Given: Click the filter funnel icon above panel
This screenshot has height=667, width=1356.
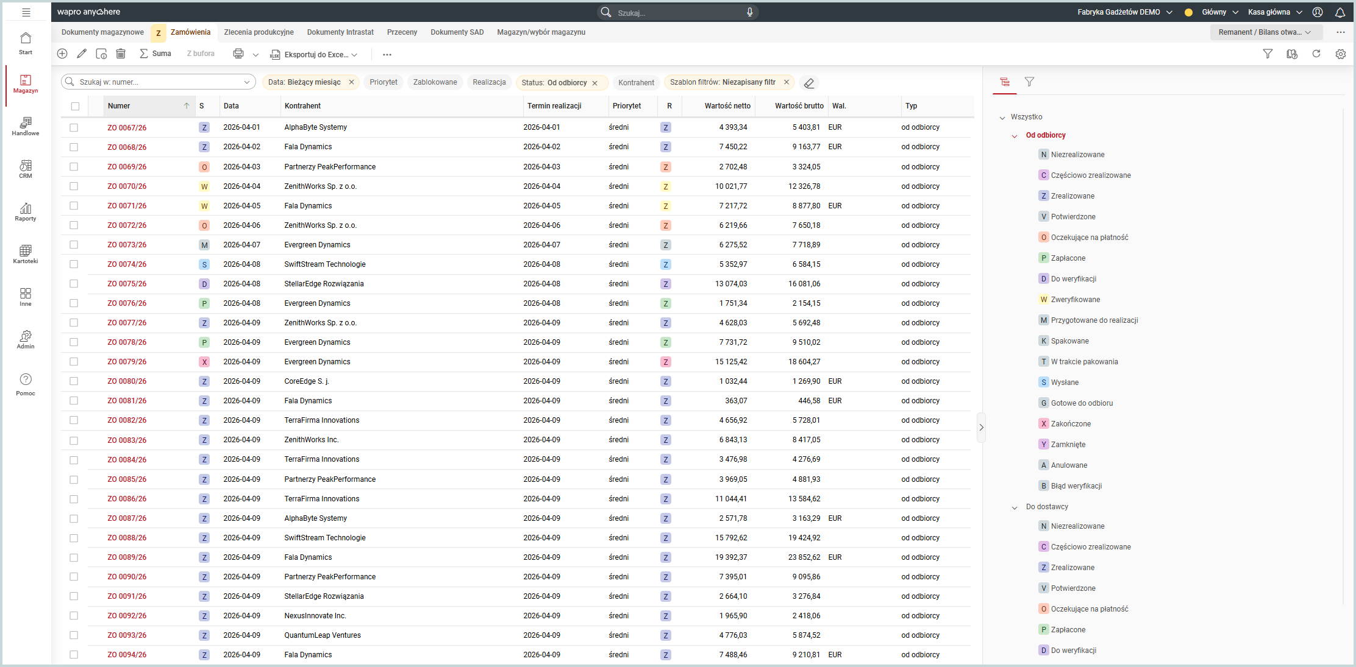Looking at the screenshot, I should click(1268, 54).
